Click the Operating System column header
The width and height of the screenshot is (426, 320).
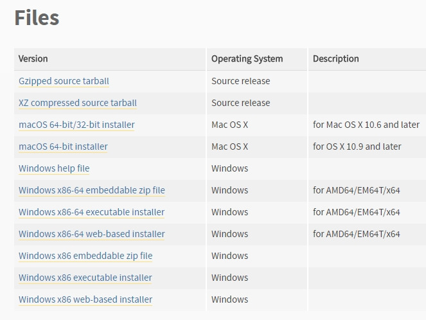(247, 58)
